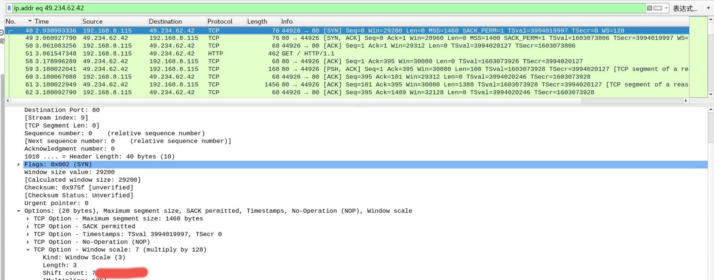Click the 'GET / HTTP/1.1' info text
Viewport: 714px width, 280px height.
pyautogui.click(x=308, y=53)
